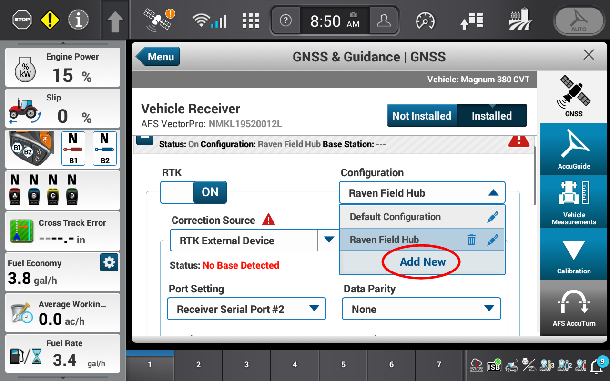Click the correction source warning triangle
Viewport: 610px width, 381px height.
(x=269, y=220)
